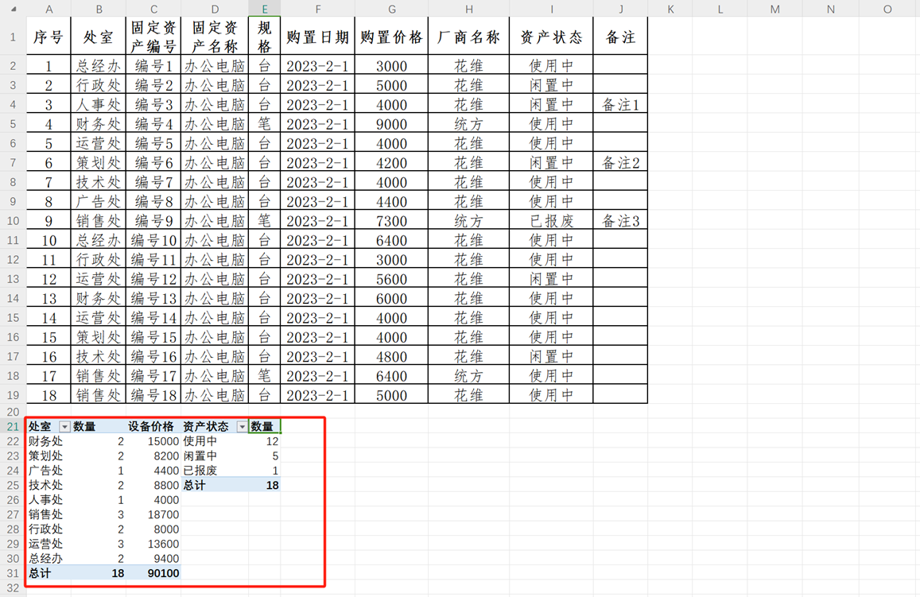The width and height of the screenshot is (920, 597).
Task: Select column E header
Action: [x=264, y=9]
